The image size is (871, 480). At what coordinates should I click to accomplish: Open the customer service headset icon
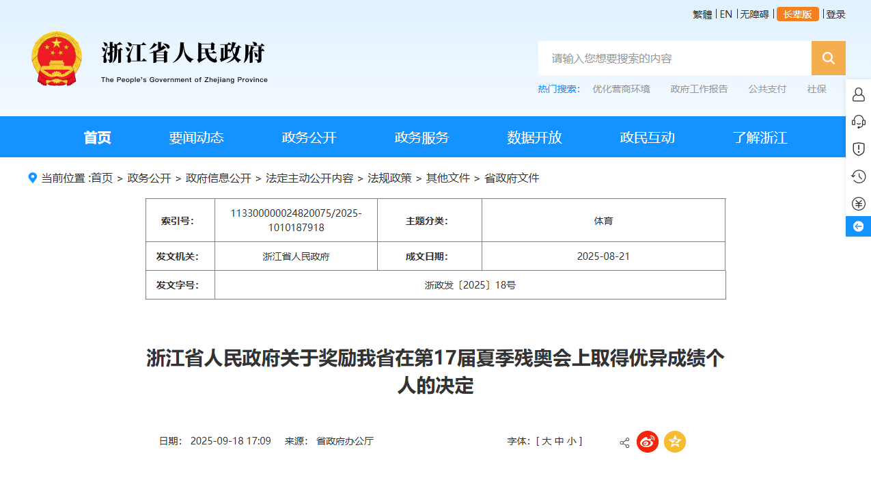point(858,122)
